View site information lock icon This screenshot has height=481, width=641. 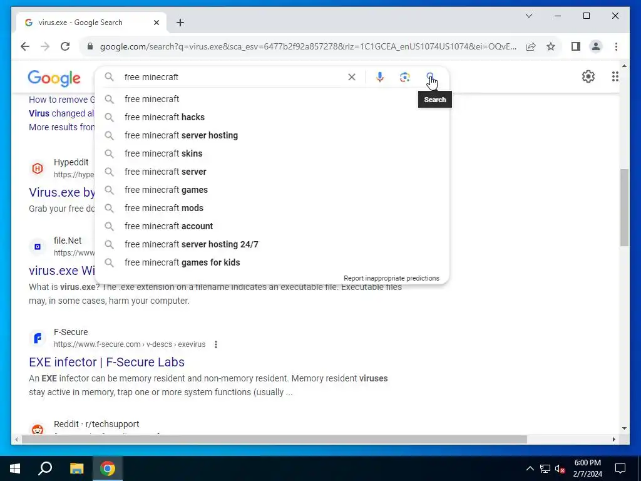90,46
